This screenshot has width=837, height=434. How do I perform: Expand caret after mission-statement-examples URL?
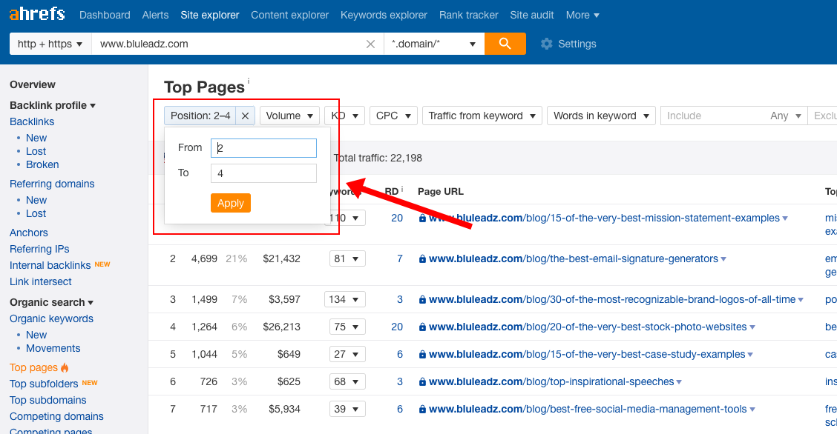(785, 218)
